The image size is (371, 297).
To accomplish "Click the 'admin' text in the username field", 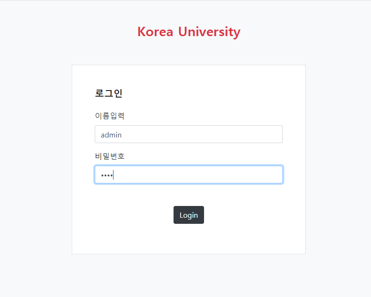I will (x=111, y=135).
